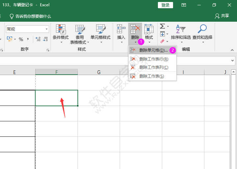This screenshot has height=169, width=237.
Task: Expand the formula bar chevron
Action: pos(233,61)
